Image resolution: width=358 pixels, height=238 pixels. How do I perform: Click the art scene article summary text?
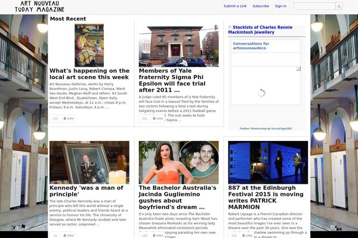(x=88, y=96)
